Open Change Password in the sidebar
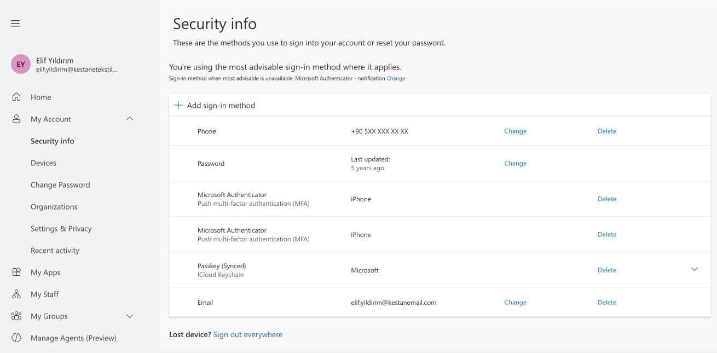The height and width of the screenshot is (353, 717). click(60, 185)
